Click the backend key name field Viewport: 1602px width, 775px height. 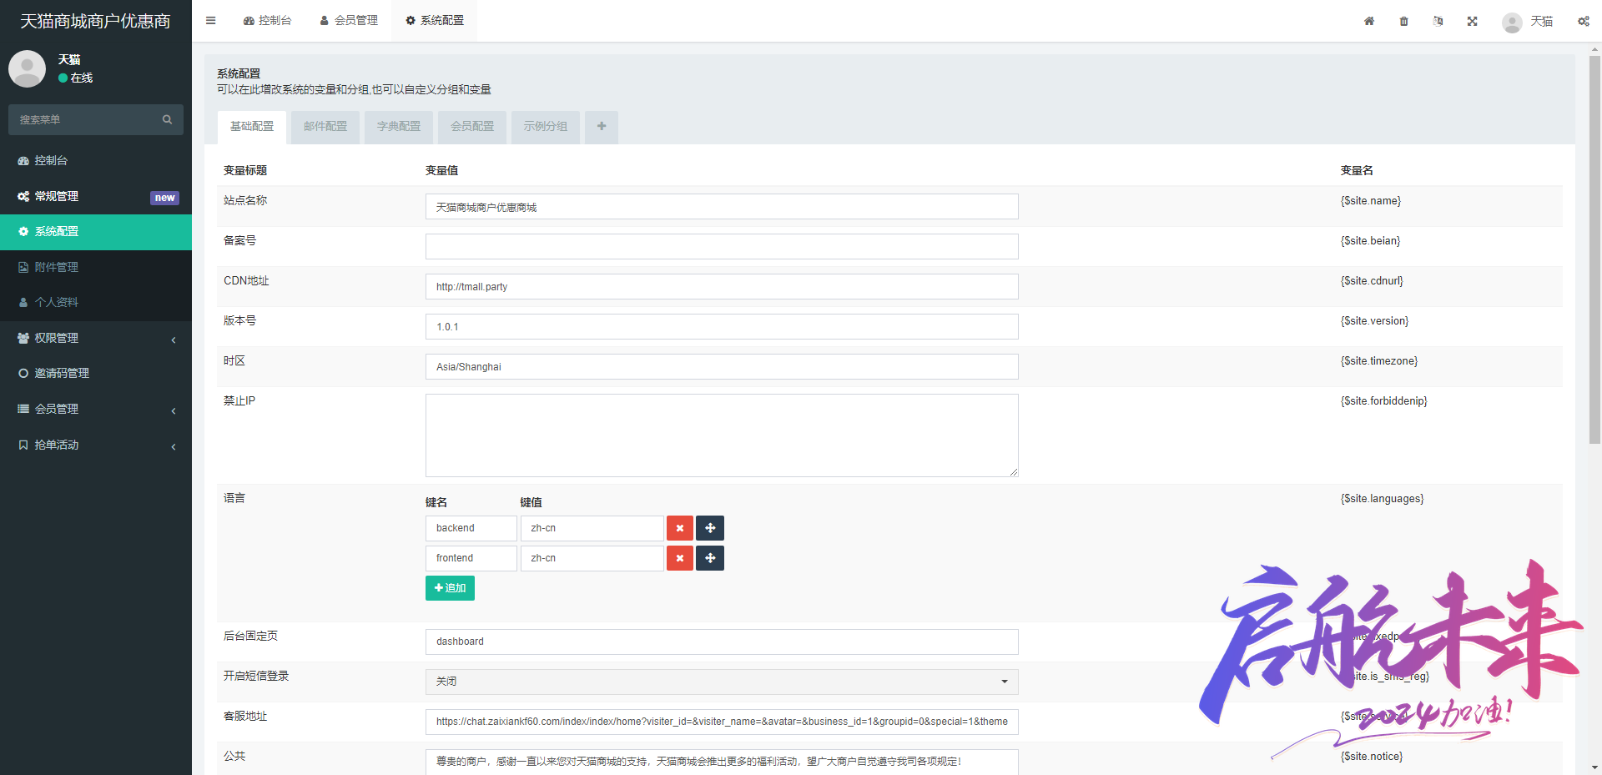coord(471,528)
